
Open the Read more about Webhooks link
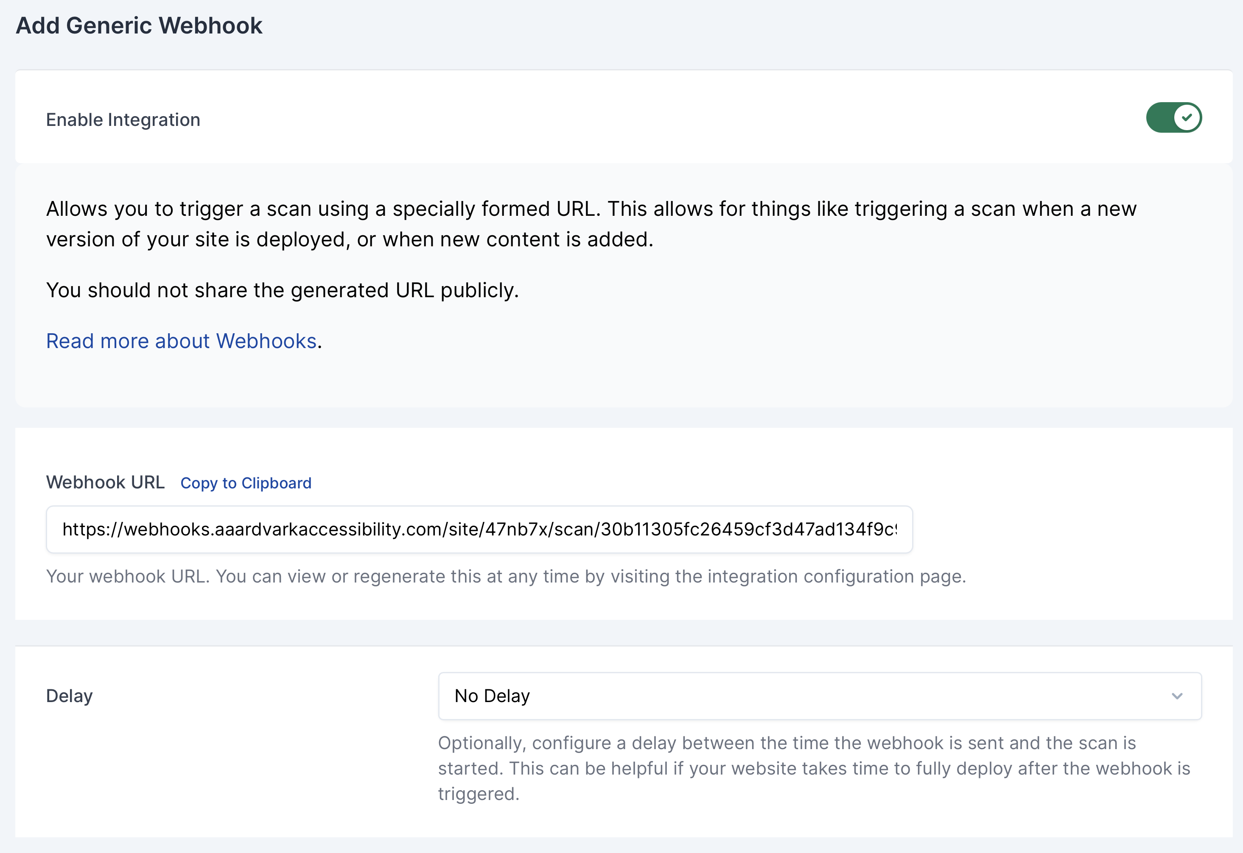point(181,341)
